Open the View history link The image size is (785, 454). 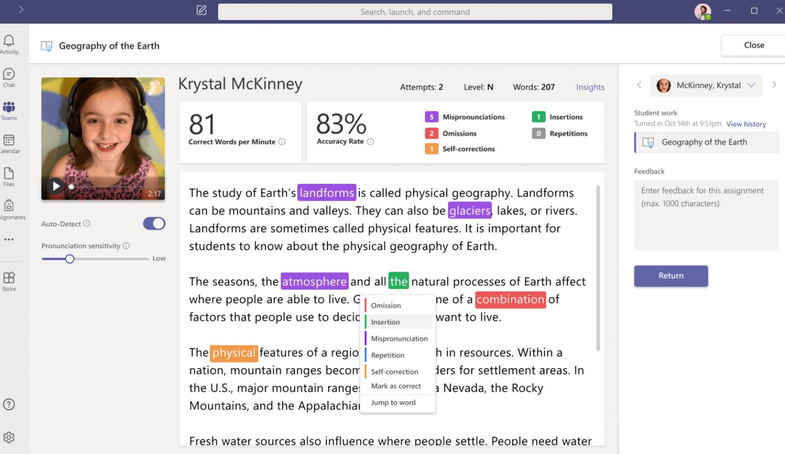(x=746, y=124)
